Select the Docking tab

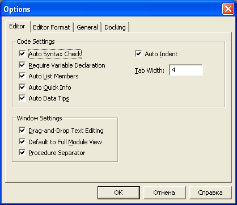click(115, 27)
